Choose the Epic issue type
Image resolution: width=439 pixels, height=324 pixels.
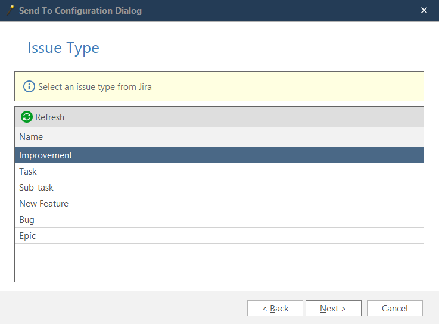coord(27,236)
